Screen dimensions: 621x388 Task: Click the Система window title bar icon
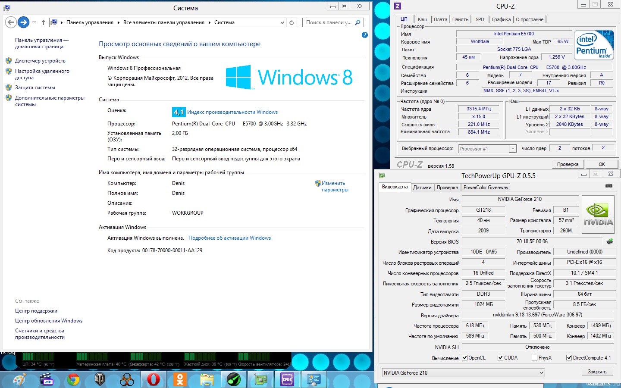[7, 8]
